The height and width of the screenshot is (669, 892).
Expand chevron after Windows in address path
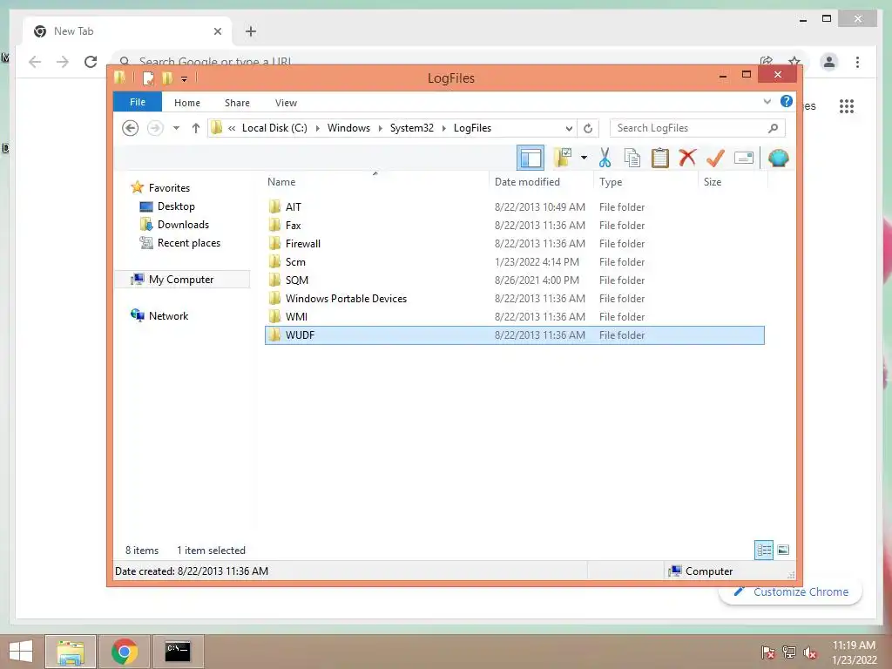[x=380, y=129]
